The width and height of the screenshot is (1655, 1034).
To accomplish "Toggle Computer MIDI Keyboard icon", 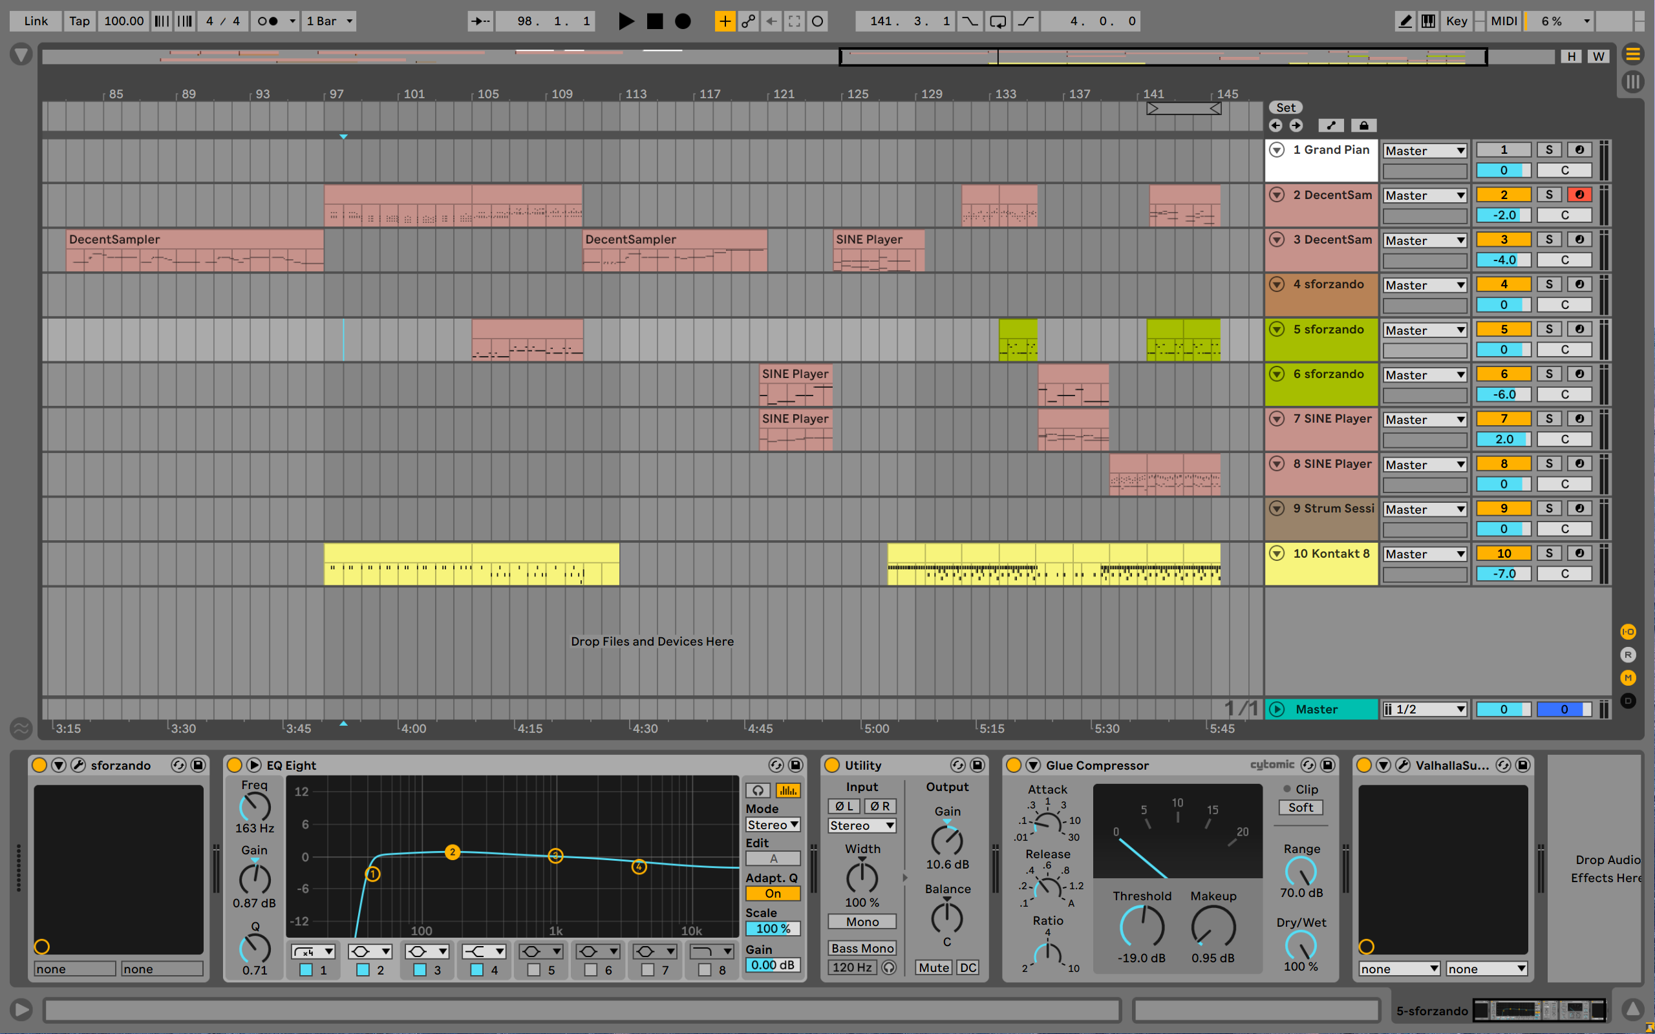I will pos(1428,21).
